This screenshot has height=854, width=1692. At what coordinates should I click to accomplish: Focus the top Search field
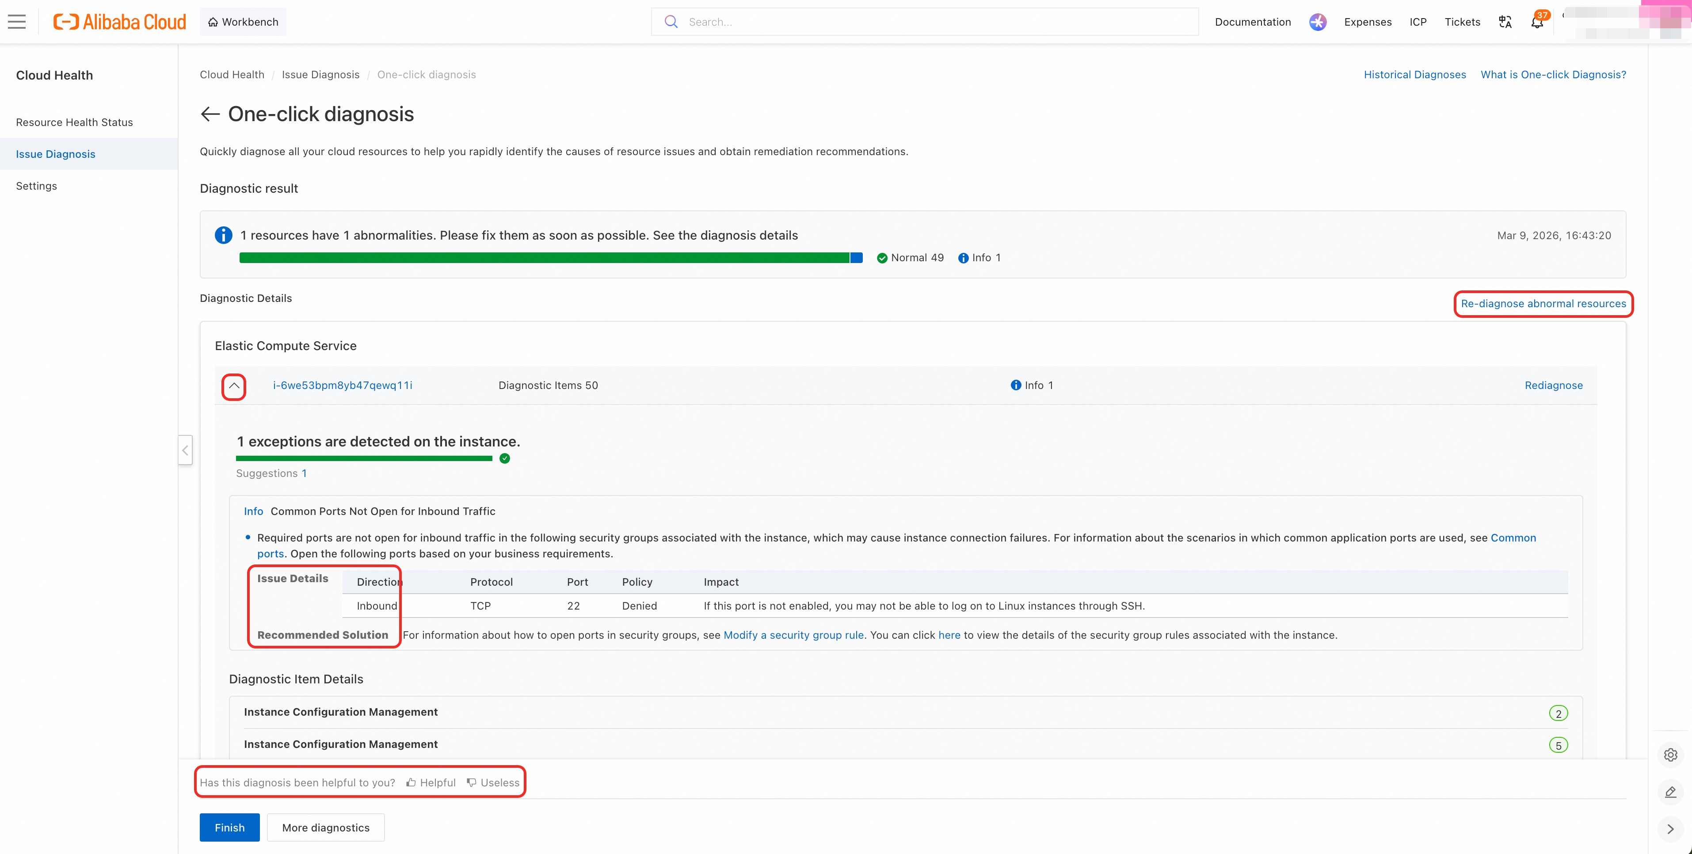[925, 22]
